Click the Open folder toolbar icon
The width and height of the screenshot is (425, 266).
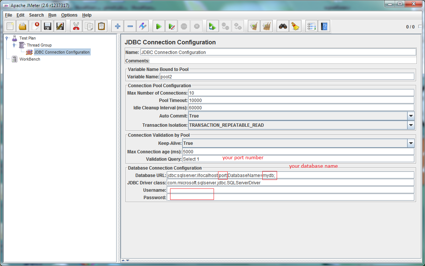coord(23,26)
